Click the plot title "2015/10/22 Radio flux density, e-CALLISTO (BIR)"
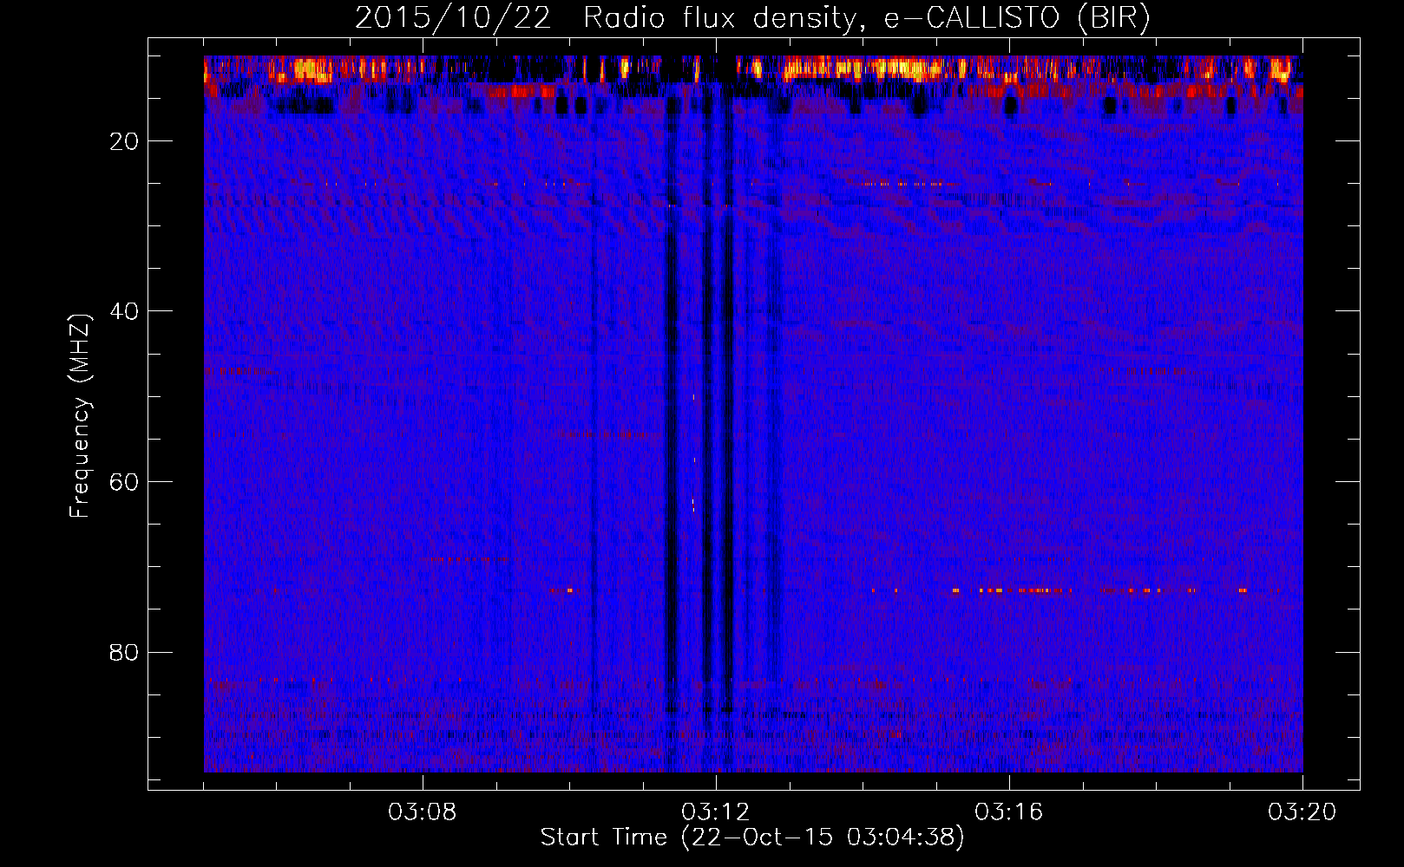 (752, 18)
